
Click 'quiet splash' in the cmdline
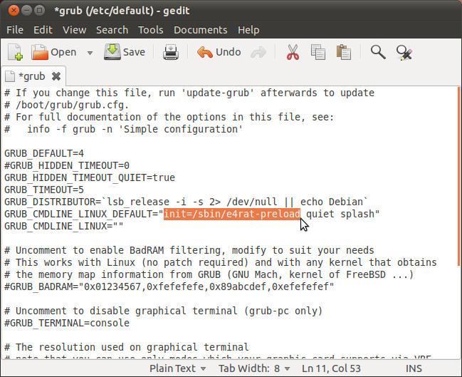(340, 214)
